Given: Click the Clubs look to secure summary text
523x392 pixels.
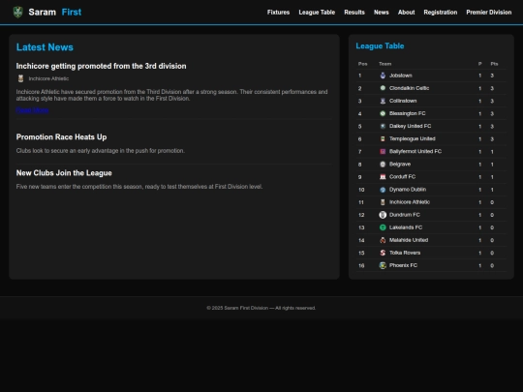Looking at the screenshot, I should click(x=101, y=151).
